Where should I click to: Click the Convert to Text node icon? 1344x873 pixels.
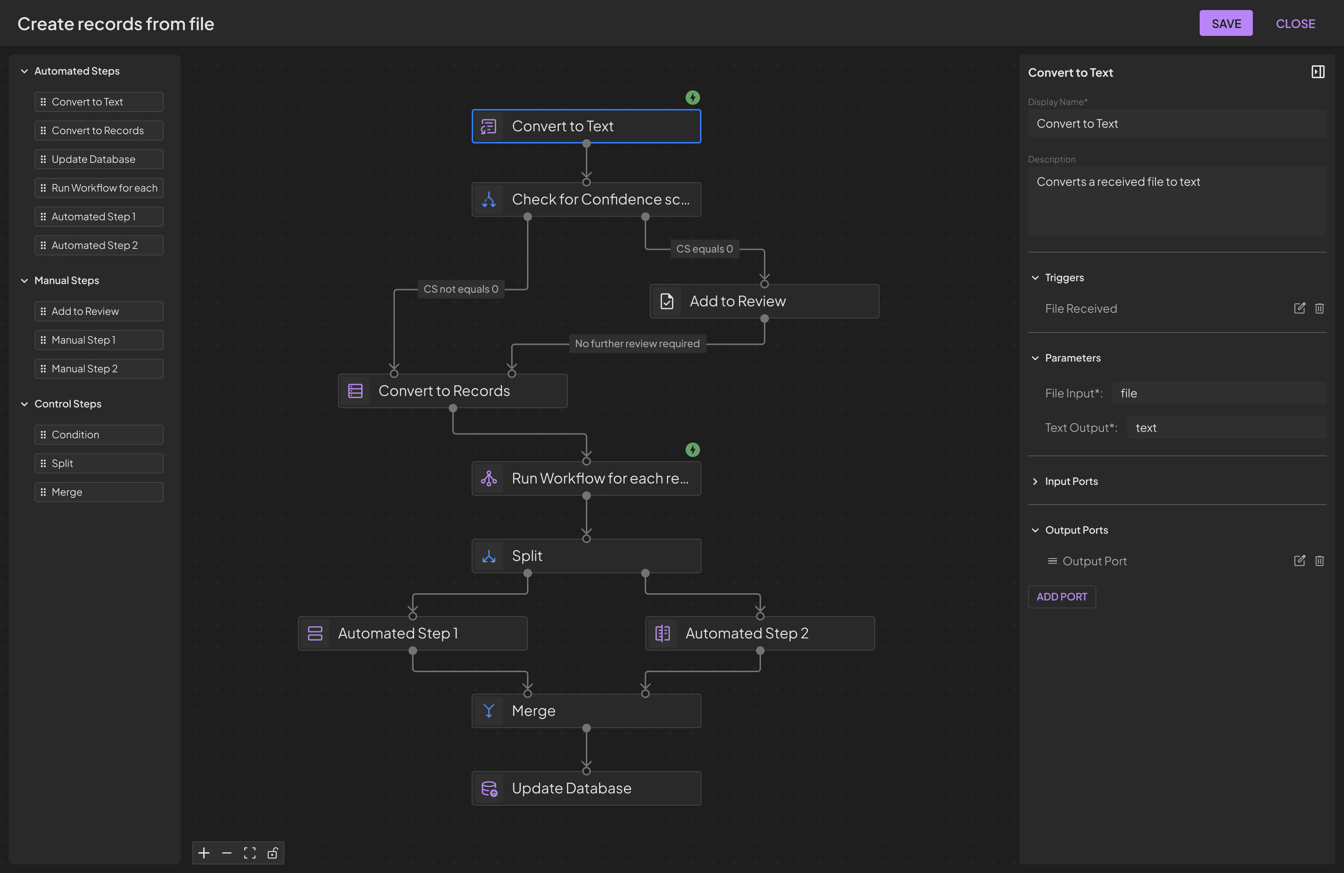coord(489,126)
